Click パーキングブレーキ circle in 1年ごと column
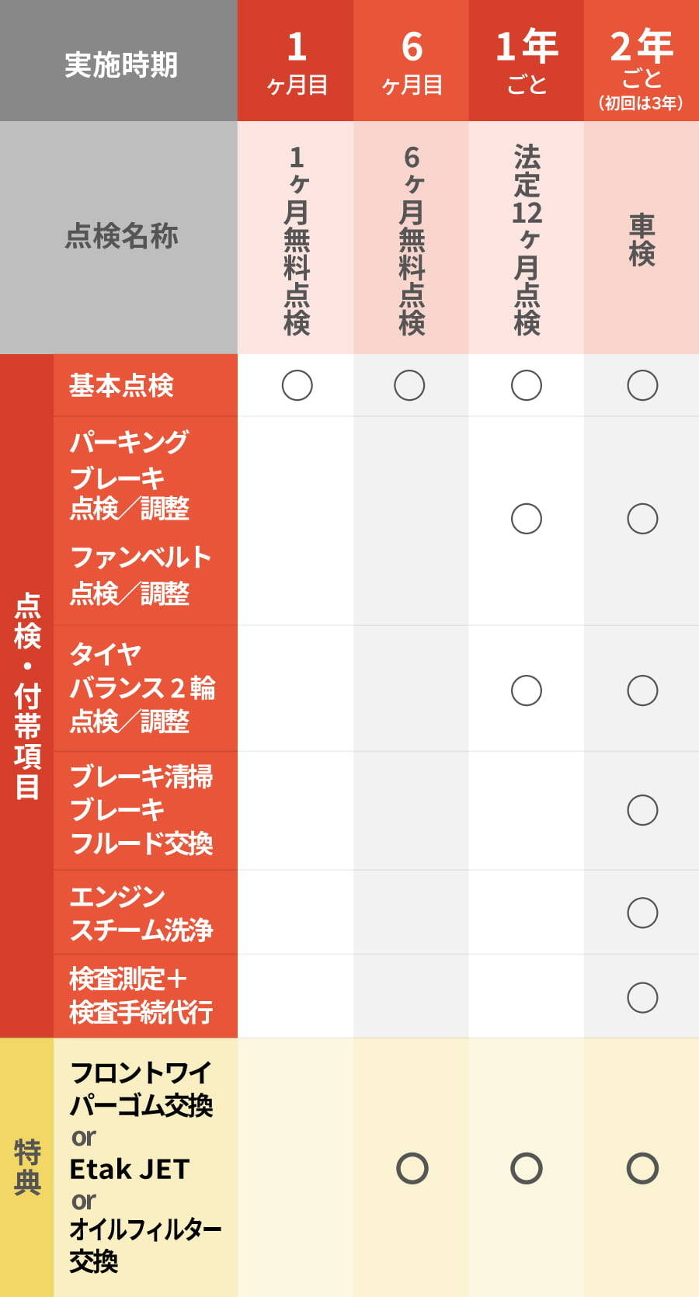 pyautogui.click(x=526, y=519)
